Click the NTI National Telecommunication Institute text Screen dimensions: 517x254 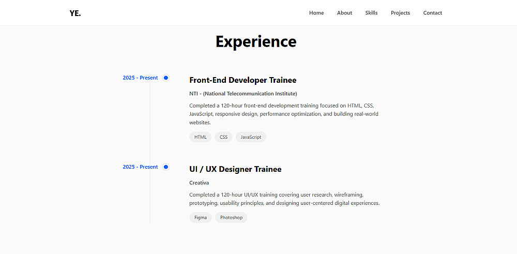pos(243,94)
